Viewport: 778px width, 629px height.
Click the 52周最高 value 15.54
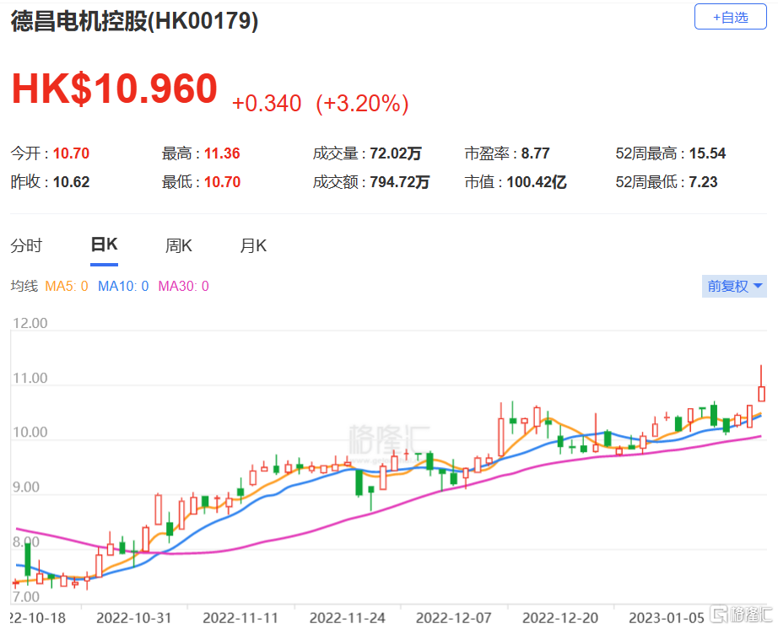point(708,153)
